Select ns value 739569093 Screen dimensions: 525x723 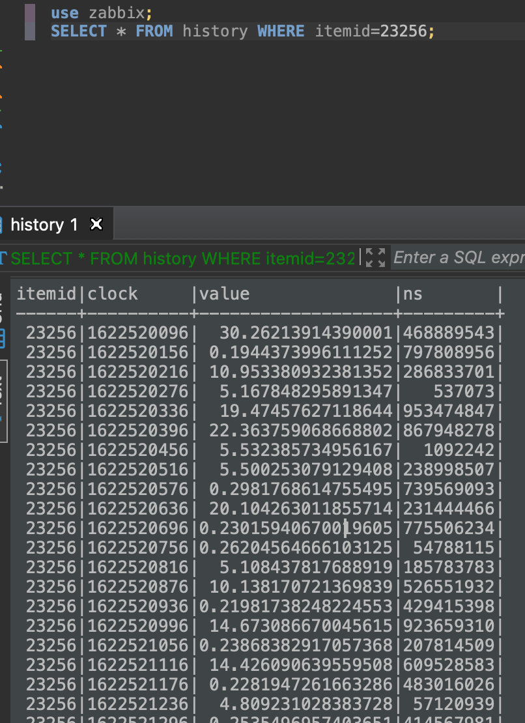tap(449, 489)
